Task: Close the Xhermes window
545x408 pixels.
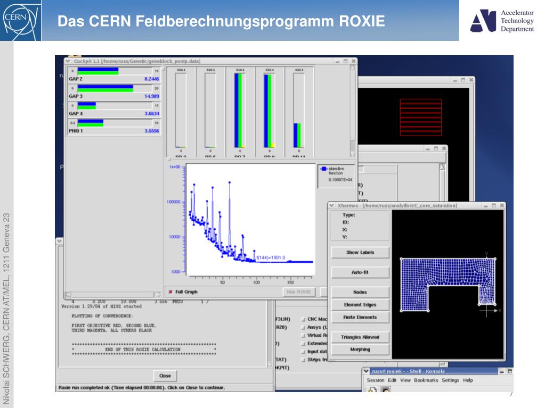Action: click(x=502, y=205)
